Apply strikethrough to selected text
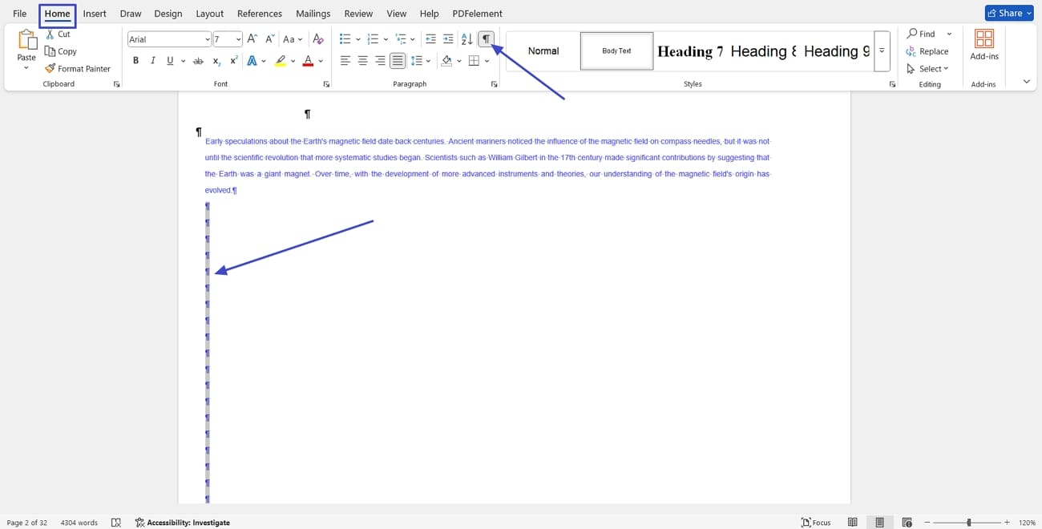1042x529 pixels. pyautogui.click(x=197, y=60)
